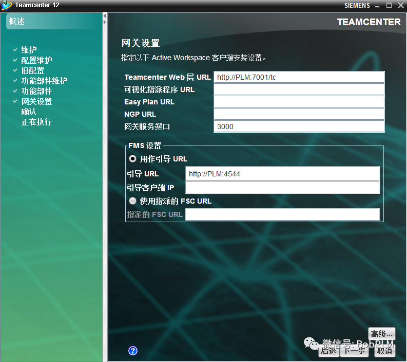The height and width of the screenshot is (362, 407).
Task: Click the 指派的 FSC URL input field
Action: click(282, 214)
